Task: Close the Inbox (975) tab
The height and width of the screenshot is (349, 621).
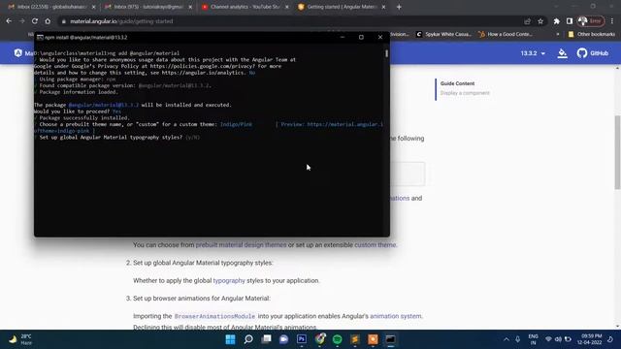Action: [x=190, y=7]
